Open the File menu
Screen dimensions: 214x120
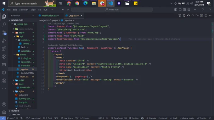pos(9,10)
